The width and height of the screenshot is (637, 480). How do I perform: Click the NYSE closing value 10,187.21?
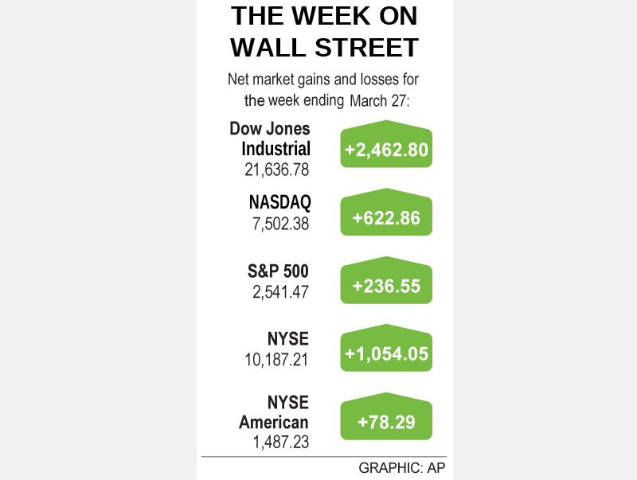pos(276,361)
